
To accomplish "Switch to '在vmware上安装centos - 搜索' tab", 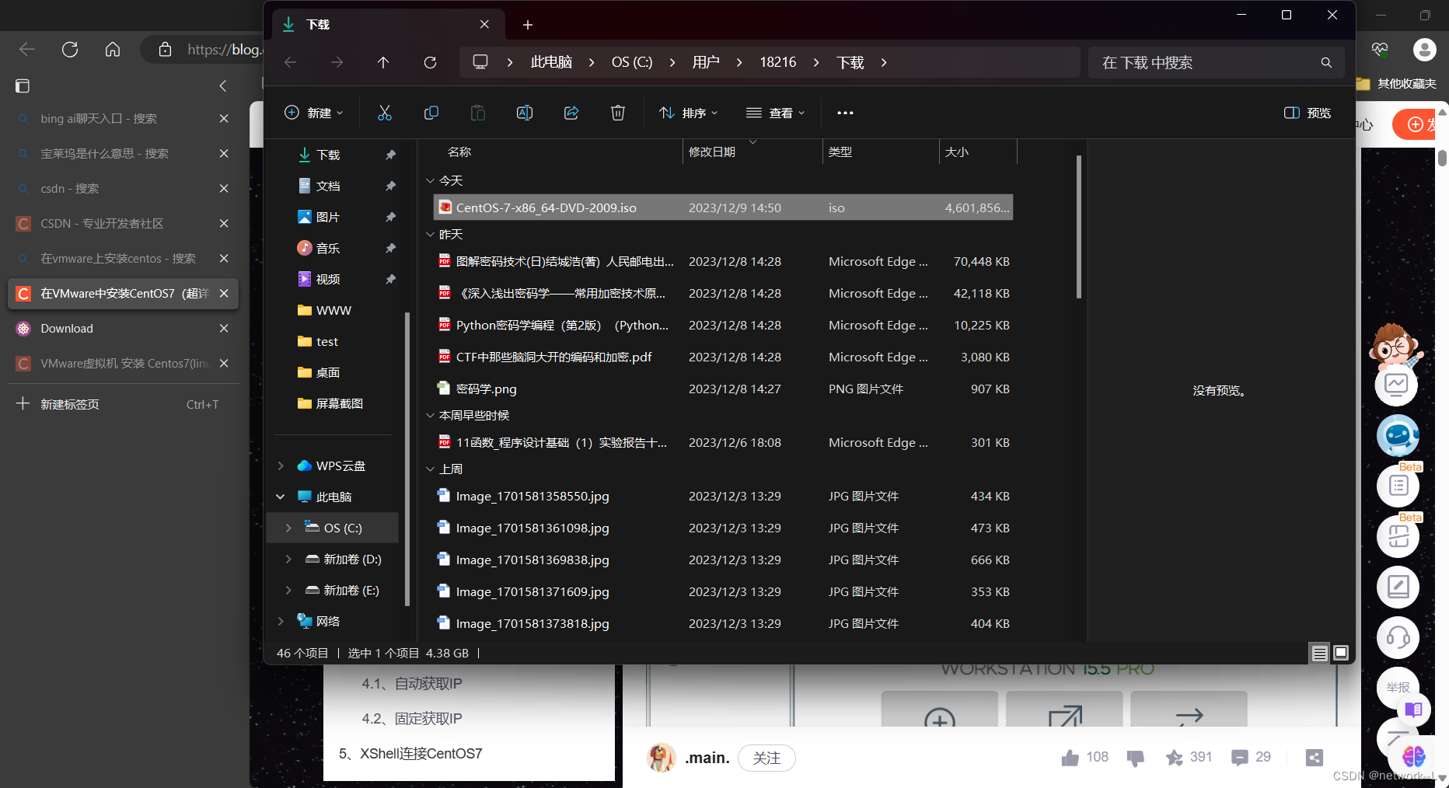I will (123, 259).
